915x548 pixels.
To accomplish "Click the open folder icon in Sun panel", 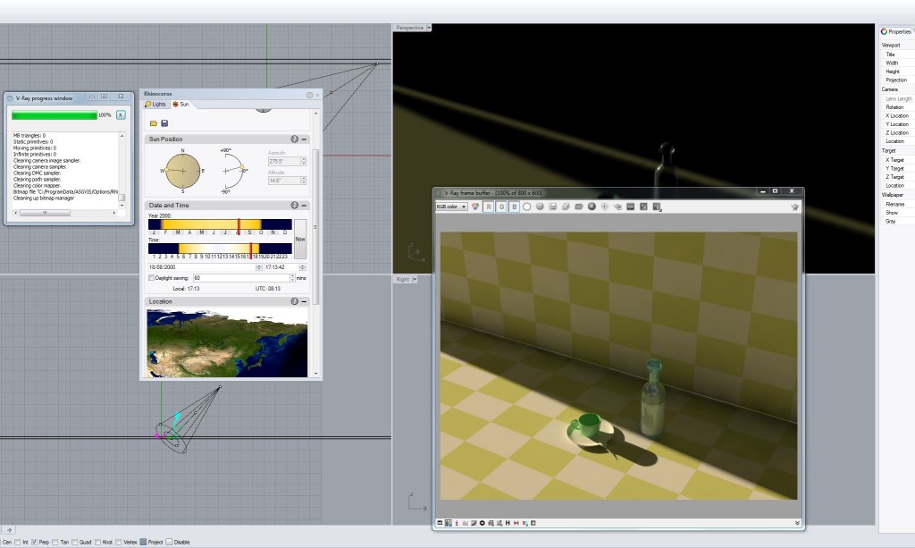I will (153, 122).
